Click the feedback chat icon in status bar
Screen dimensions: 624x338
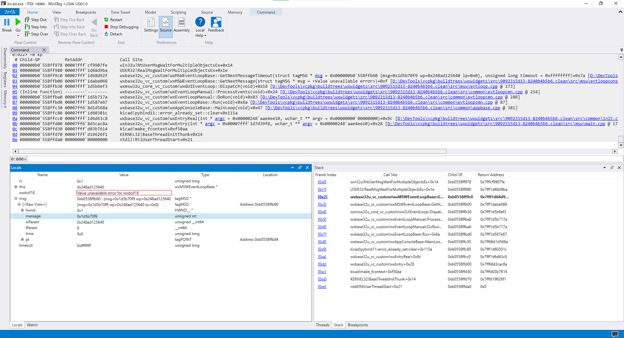coord(615,334)
